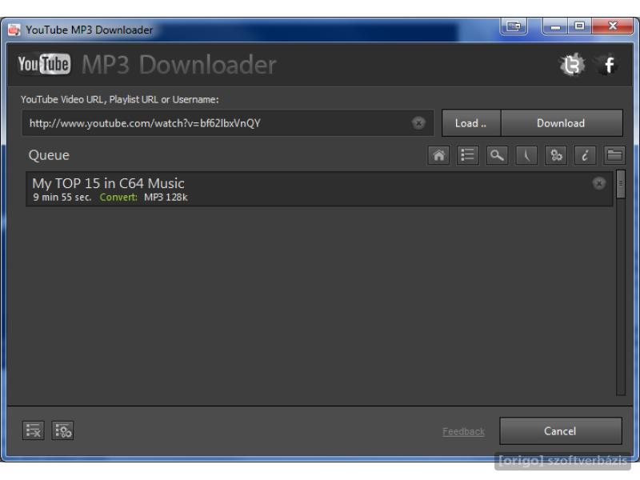Click the "9 min 55 sec." duration text
Screen dimensions: 640x480
(62, 198)
